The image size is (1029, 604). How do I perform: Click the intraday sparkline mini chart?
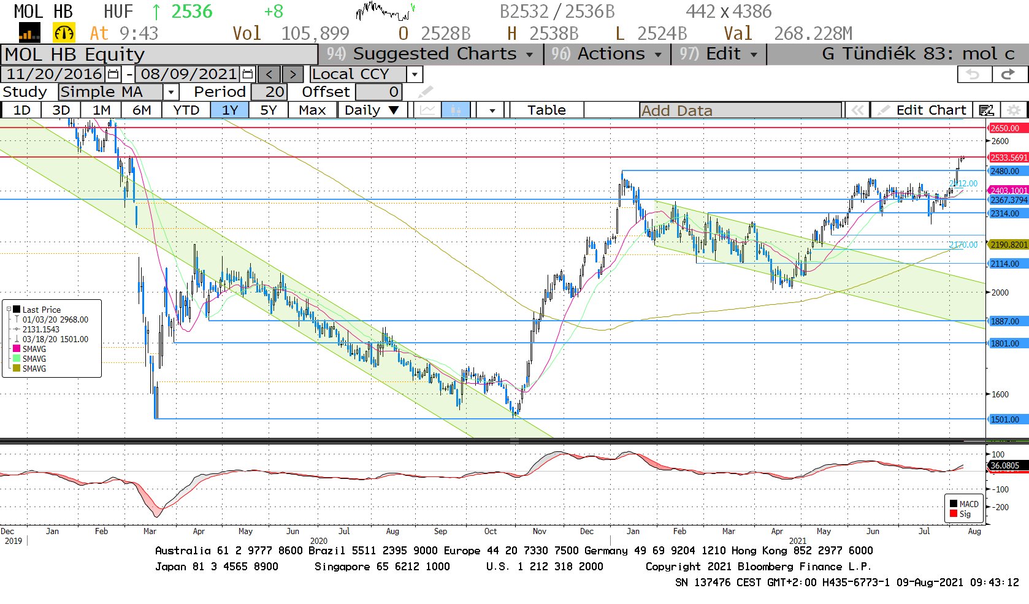pyautogui.click(x=385, y=11)
